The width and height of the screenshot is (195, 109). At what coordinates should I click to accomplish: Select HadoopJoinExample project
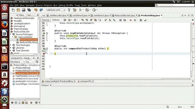pyautogui.click(x=24, y=18)
